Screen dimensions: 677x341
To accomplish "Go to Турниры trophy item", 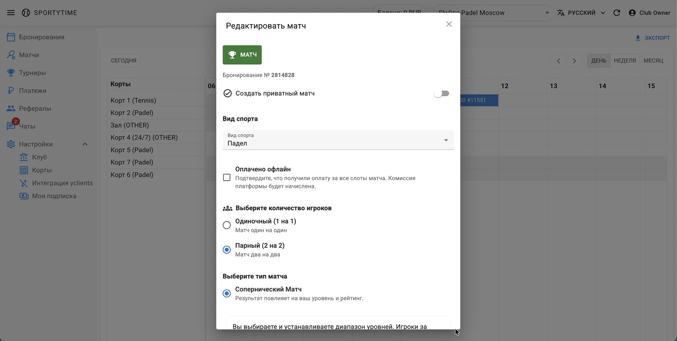I will tap(32, 73).
